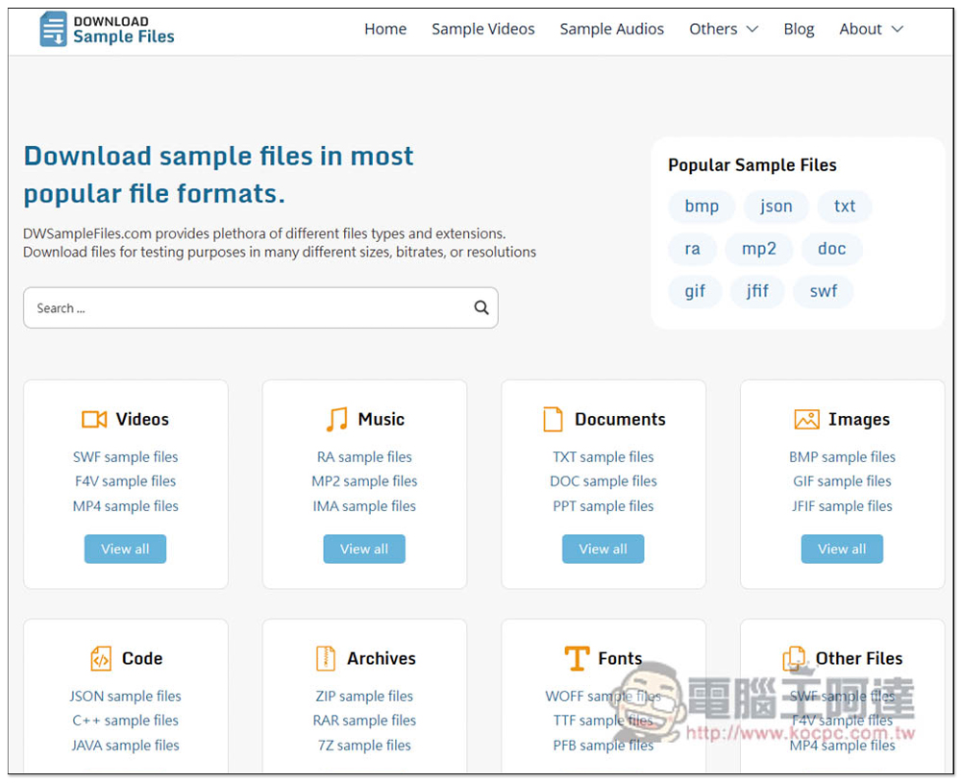
Task: Click the Music note icon
Action: coord(336,419)
